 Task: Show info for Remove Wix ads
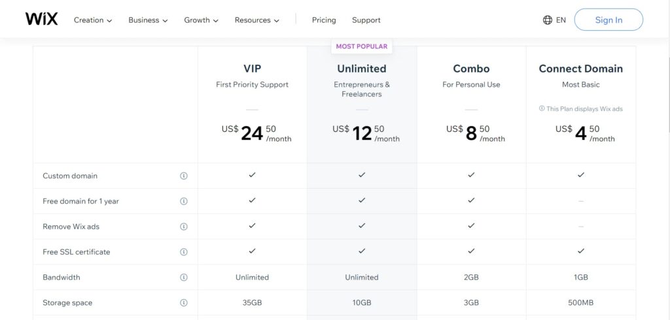(184, 227)
